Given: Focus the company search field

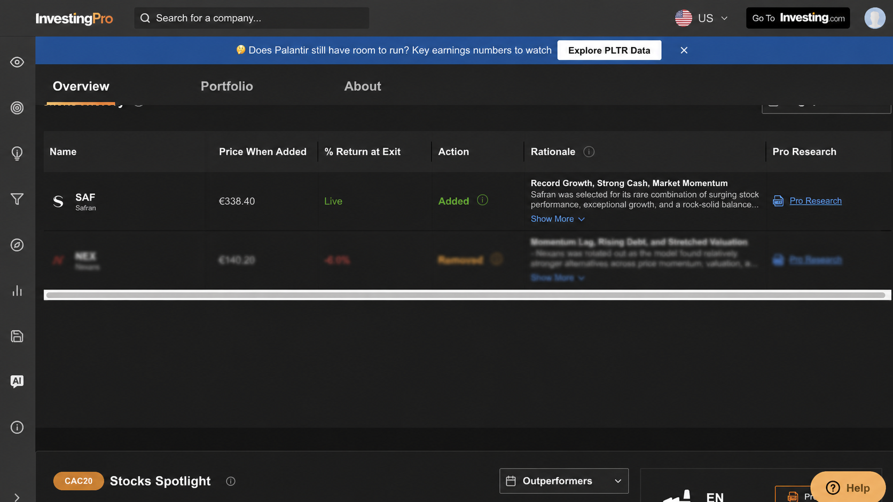Looking at the screenshot, I should point(252,18).
